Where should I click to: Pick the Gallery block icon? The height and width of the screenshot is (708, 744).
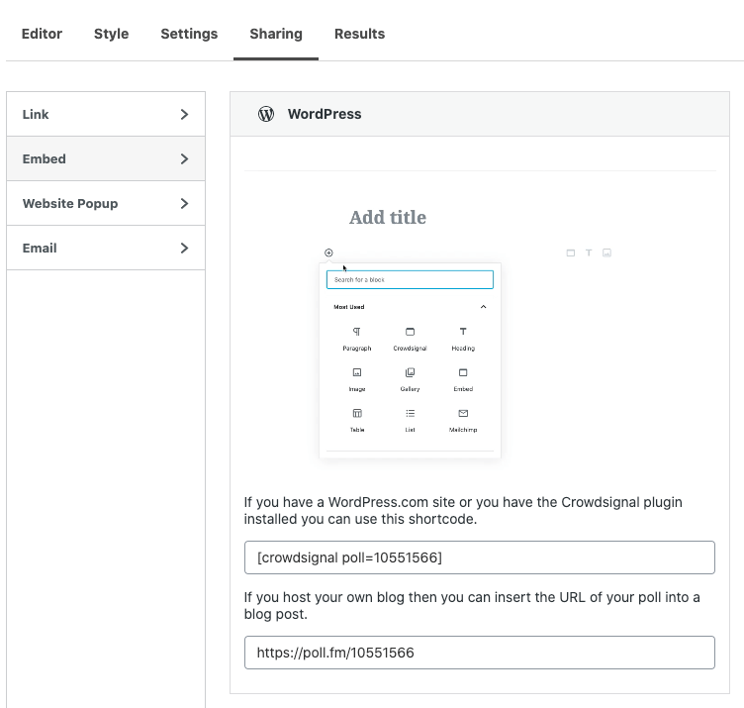click(410, 373)
